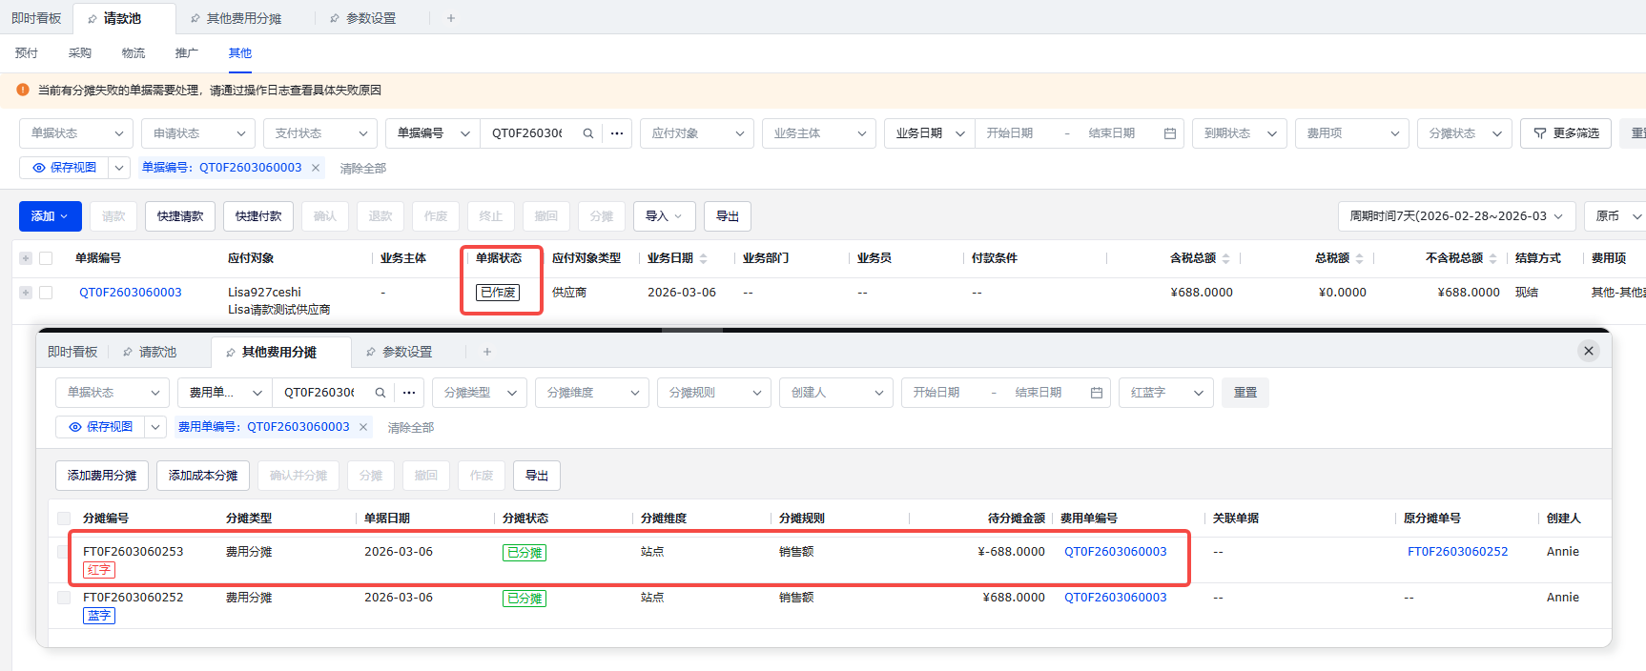Switch to the 采购 tab
The height and width of the screenshot is (671, 1646).
[80, 53]
